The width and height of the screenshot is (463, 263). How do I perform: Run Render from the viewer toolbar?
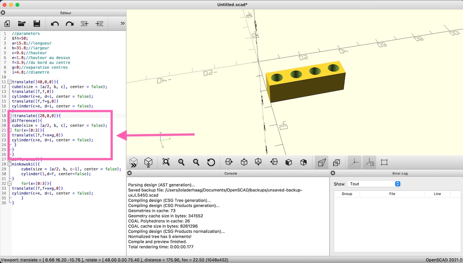(148, 162)
